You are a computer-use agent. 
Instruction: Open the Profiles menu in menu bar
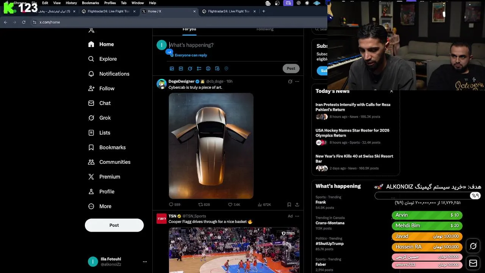110,3
